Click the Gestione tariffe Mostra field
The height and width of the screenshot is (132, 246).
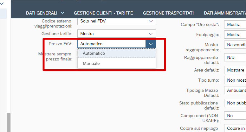pos(111,34)
